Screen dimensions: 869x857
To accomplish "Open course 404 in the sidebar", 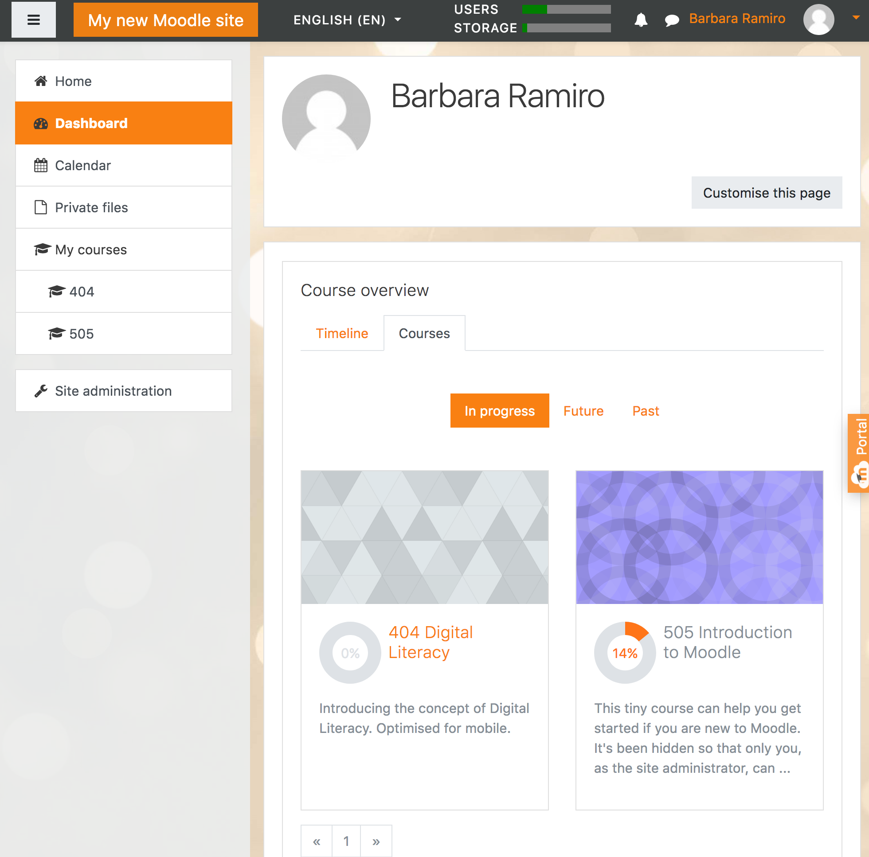I will (124, 292).
